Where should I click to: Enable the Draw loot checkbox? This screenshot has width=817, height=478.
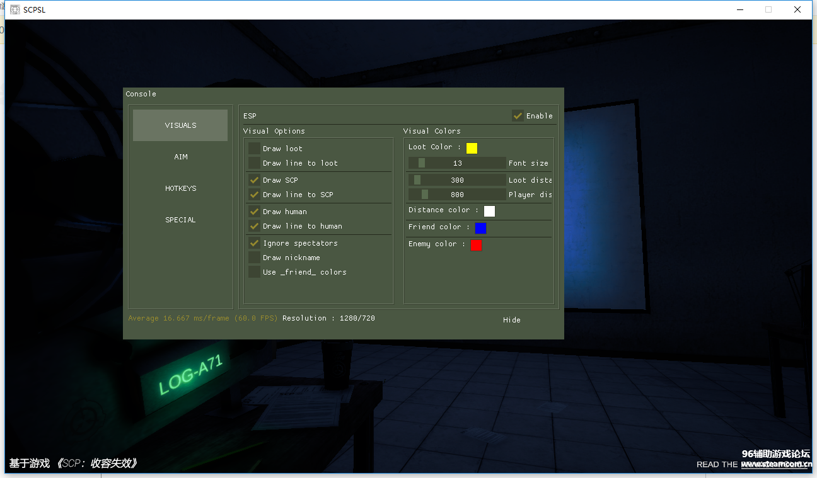tap(254, 149)
